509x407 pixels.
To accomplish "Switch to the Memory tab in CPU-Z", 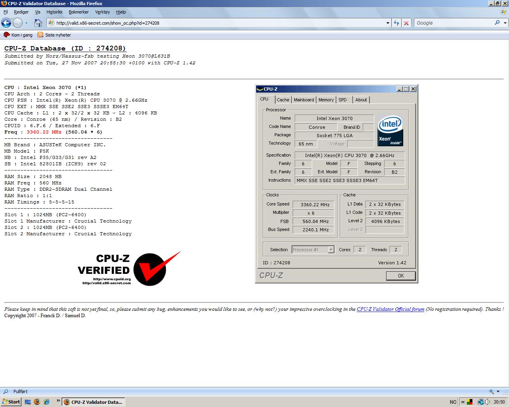I will [326, 100].
